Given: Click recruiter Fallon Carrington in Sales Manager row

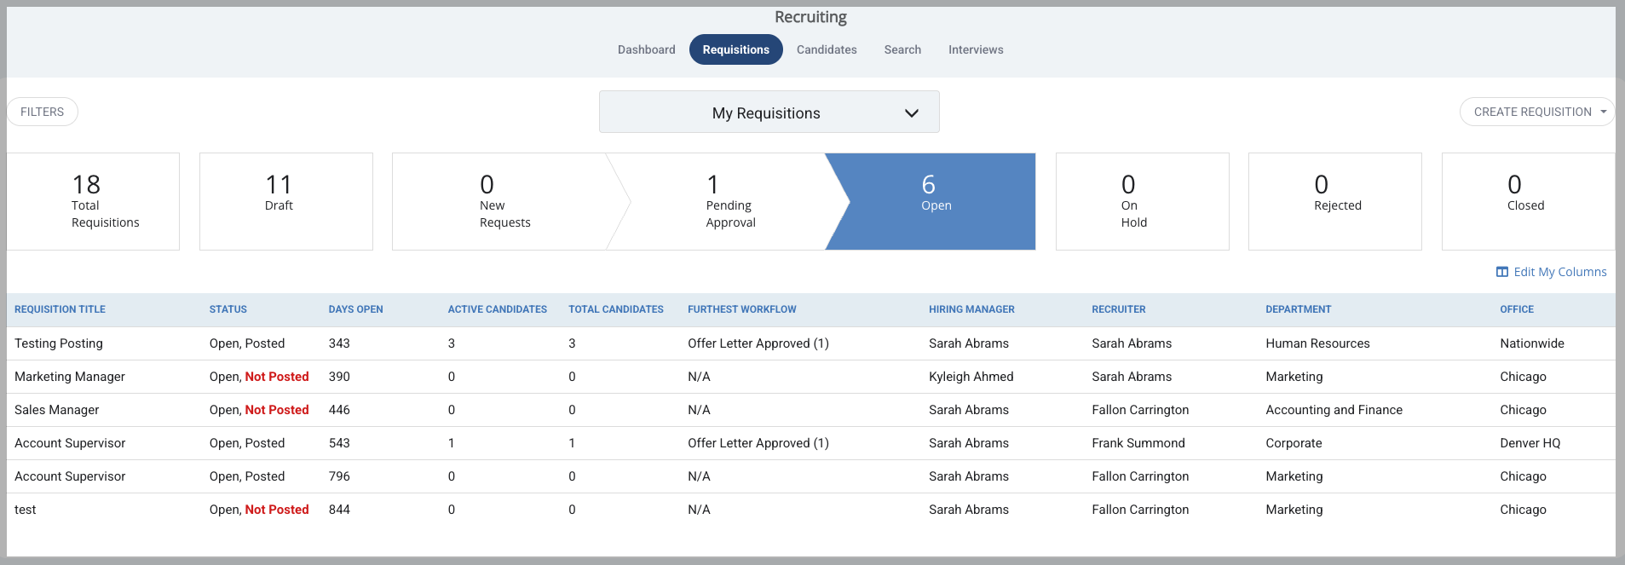Looking at the screenshot, I should click(1140, 410).
